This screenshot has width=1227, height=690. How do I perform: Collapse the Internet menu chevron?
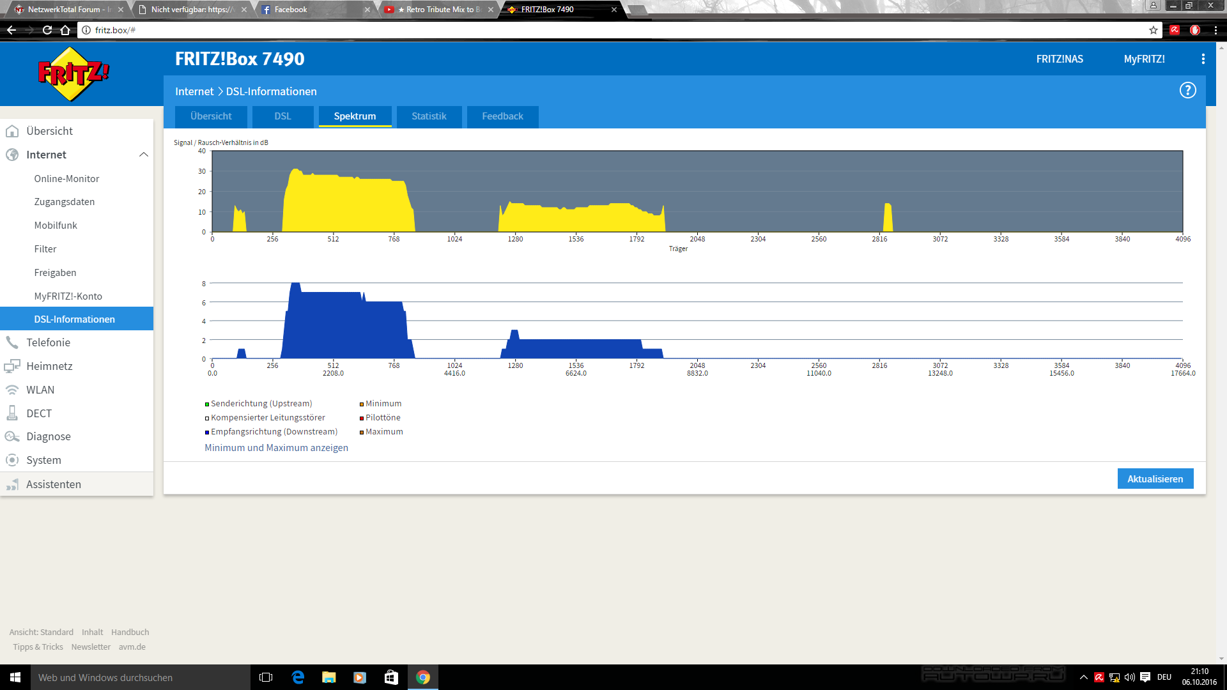pyautogui.click(x=144, y=155)
